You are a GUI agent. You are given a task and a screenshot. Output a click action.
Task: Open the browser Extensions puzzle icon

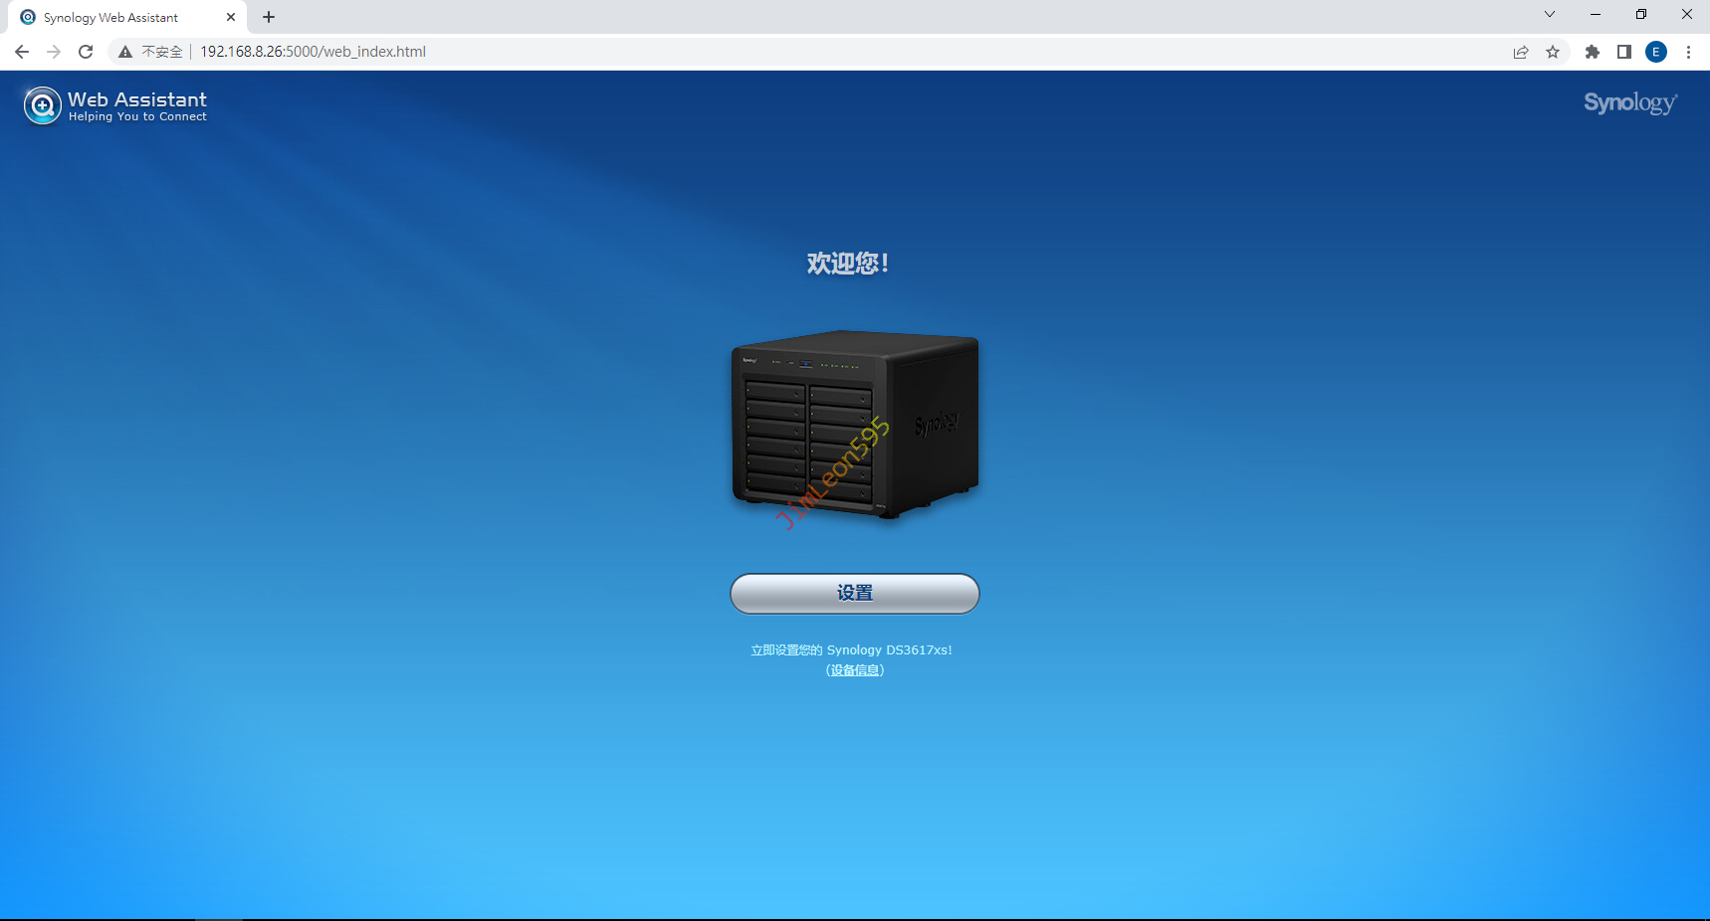pos(1593,52)
